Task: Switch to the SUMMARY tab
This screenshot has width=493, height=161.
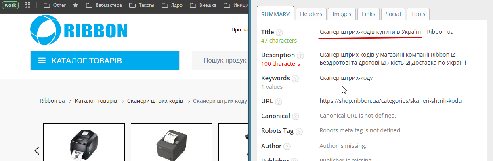Action: point(275,14)
